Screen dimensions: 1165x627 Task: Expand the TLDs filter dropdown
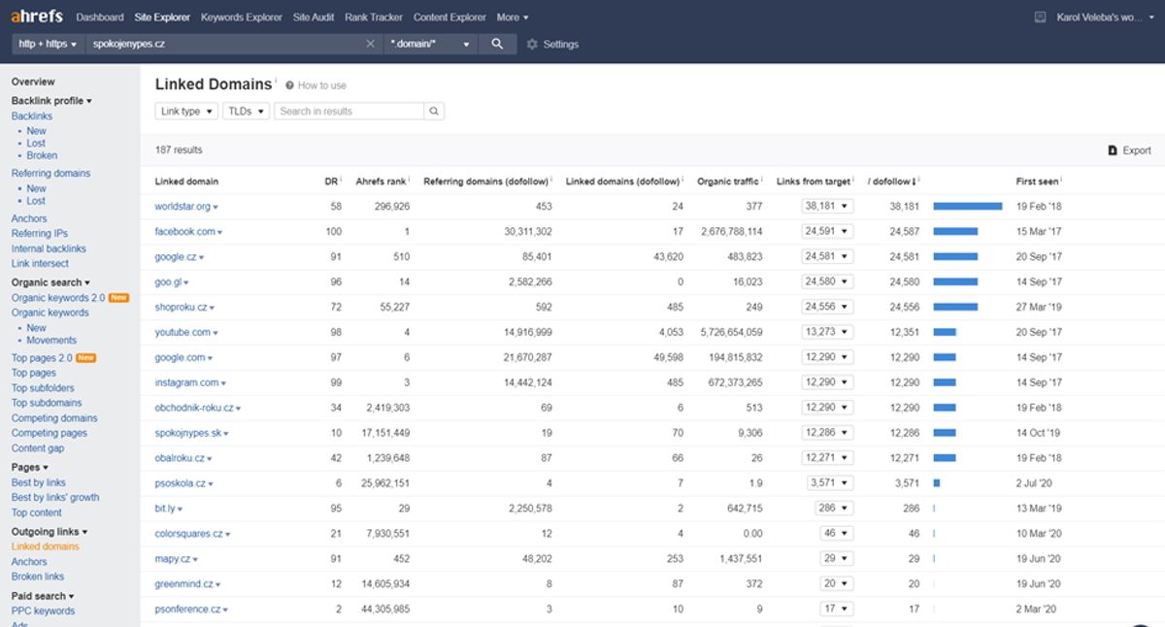coord(246,112)
